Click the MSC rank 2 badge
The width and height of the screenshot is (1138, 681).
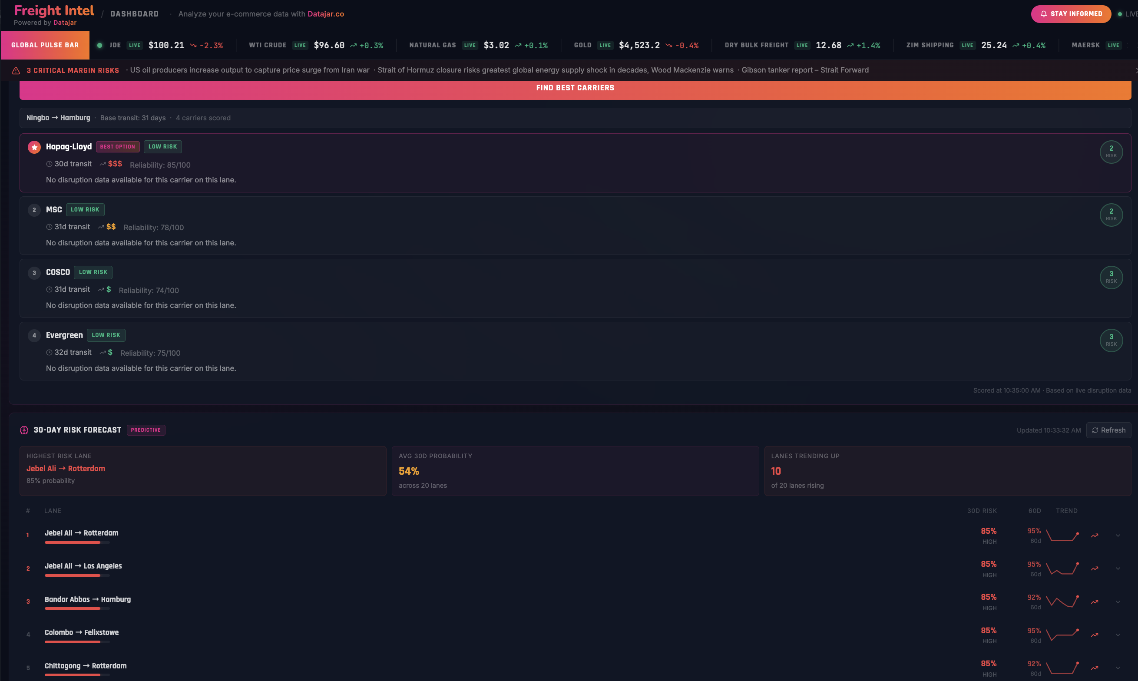(34, 210)
